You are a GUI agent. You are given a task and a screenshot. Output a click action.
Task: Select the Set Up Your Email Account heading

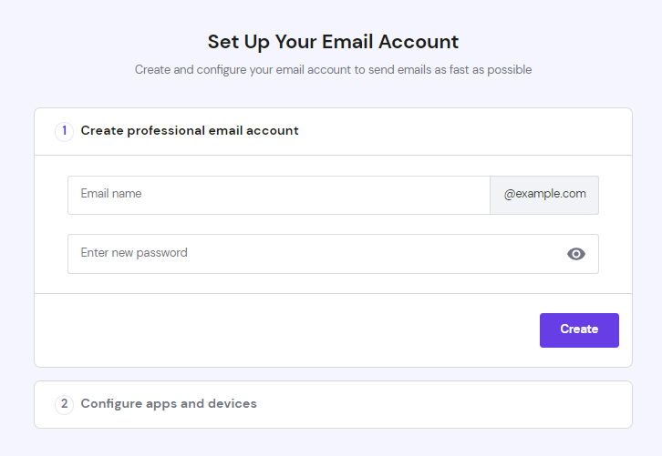(333, 42)
